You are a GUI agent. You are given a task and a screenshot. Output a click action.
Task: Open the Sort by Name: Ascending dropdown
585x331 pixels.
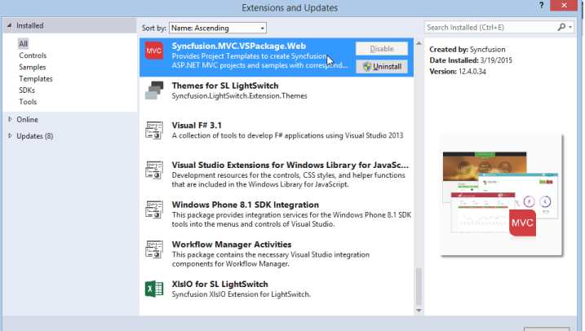(x=218, y=28)
